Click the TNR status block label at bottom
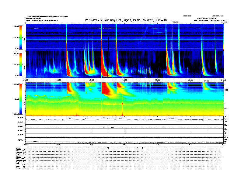 pos(18,164)
